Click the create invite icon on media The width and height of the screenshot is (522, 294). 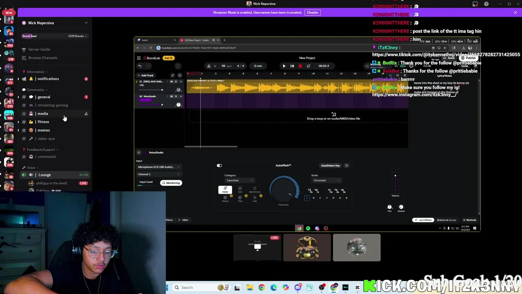pyautogui.click(x=86, y=114)
